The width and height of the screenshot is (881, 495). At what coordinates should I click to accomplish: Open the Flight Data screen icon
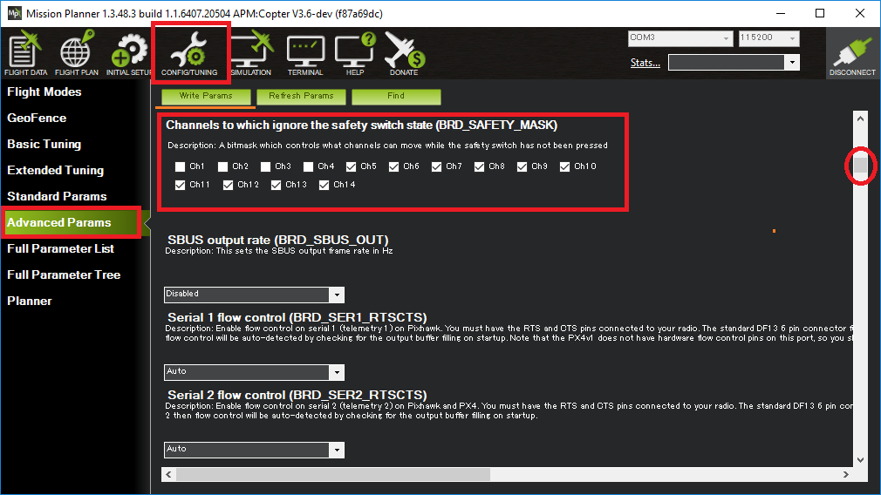(26, 54)
